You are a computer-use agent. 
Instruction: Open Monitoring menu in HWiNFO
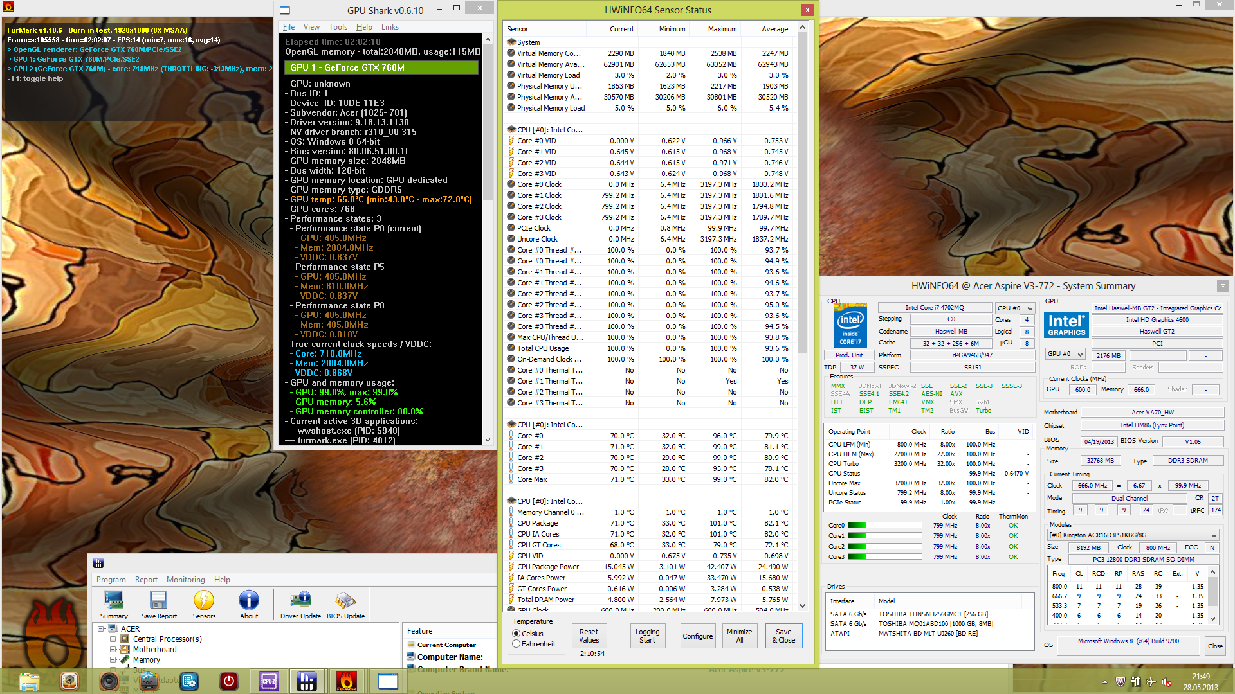pos(185,580)
